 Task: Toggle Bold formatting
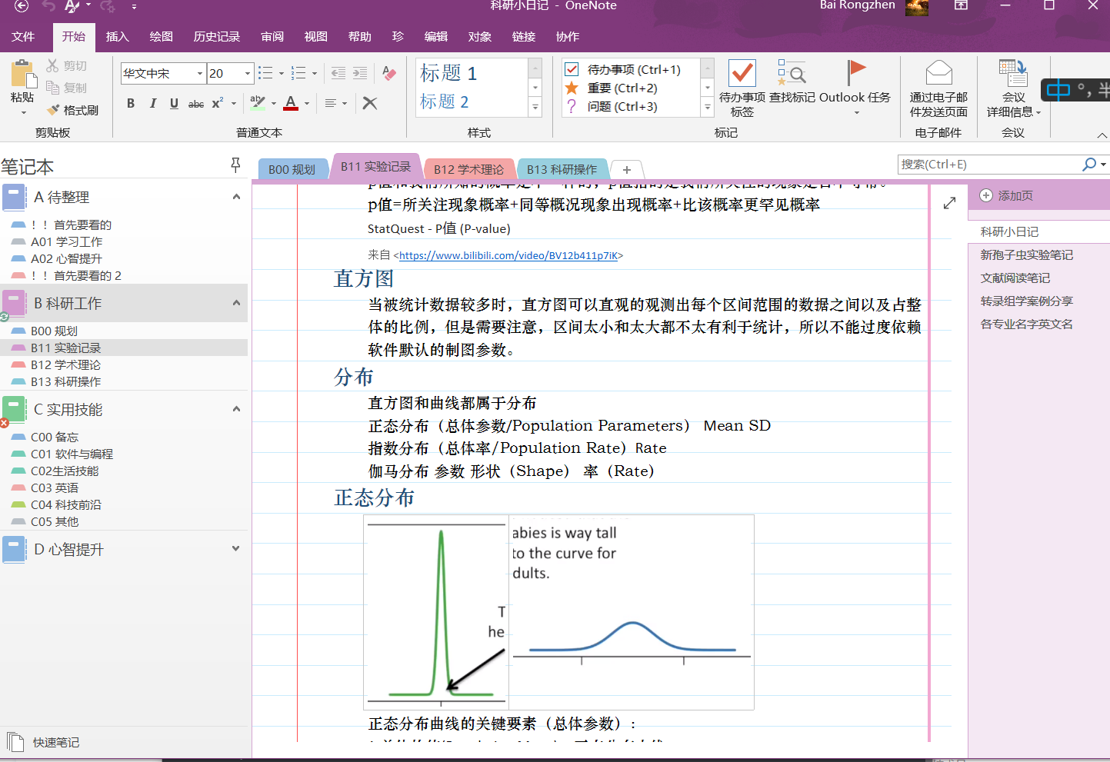pos(131,103)
